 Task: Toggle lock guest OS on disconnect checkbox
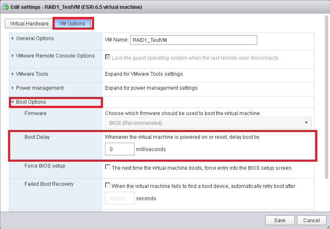(108, 57)
